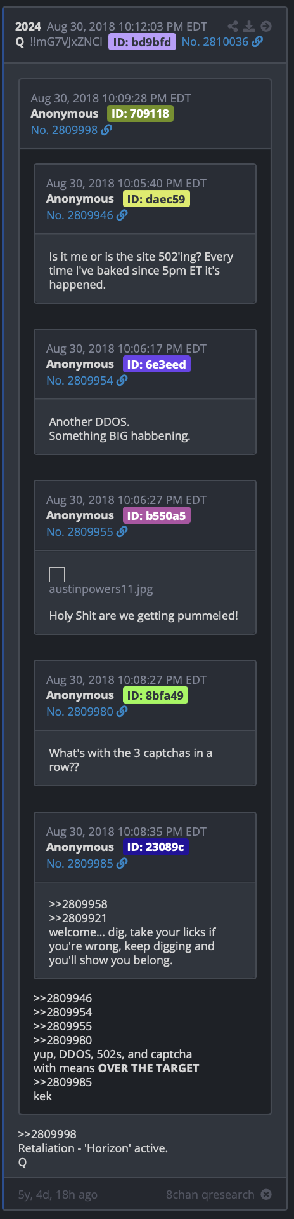Click the ID: 23089c badge

click(155, 847)
